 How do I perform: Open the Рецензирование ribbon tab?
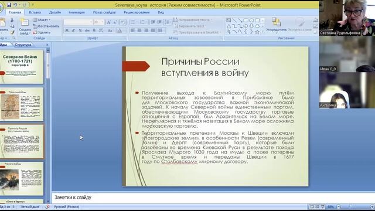coord(137,12)
